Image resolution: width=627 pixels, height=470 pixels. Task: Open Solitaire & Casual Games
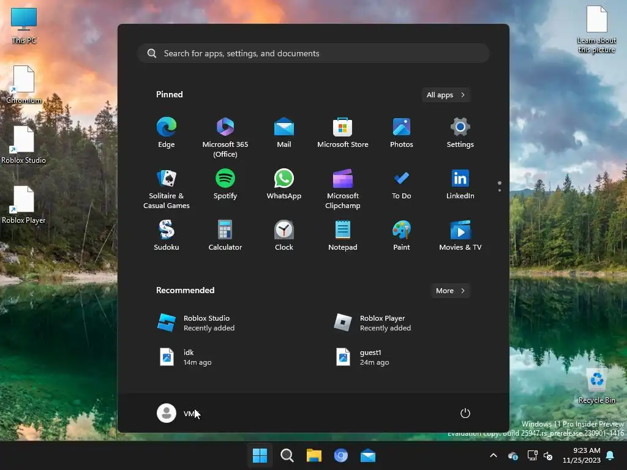coord(167,188)
